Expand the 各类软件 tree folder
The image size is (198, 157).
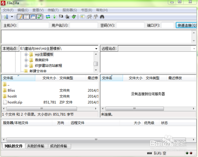click(26, 60)
